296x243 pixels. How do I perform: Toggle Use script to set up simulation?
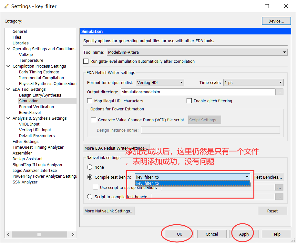(96, 187)
